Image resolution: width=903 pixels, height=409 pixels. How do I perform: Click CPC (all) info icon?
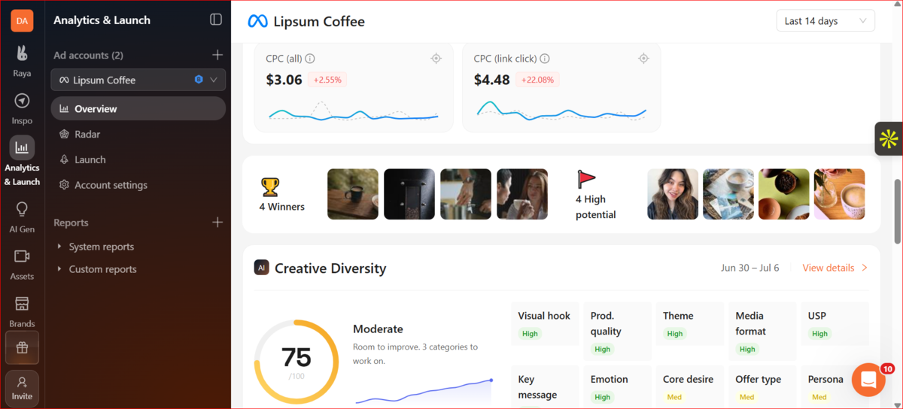point(310,59)
